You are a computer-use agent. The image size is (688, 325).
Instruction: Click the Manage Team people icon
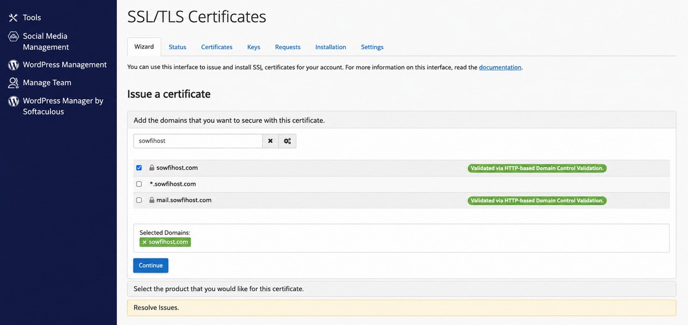(13, 83)
